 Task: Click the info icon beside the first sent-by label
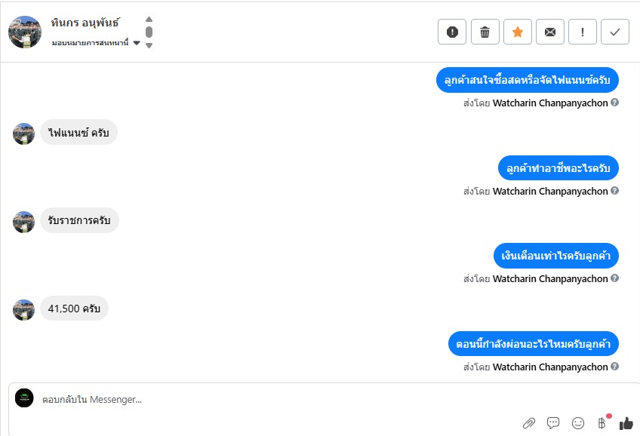614,103
